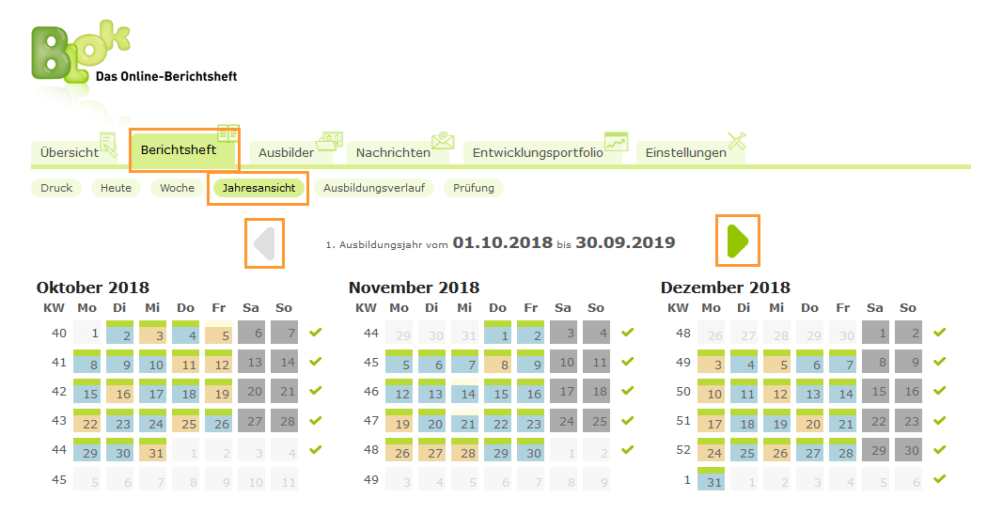The height and width of the screenshot is (513, 987).
Task: Click checkmark for KW 45 in November
Action: point(628,362)
